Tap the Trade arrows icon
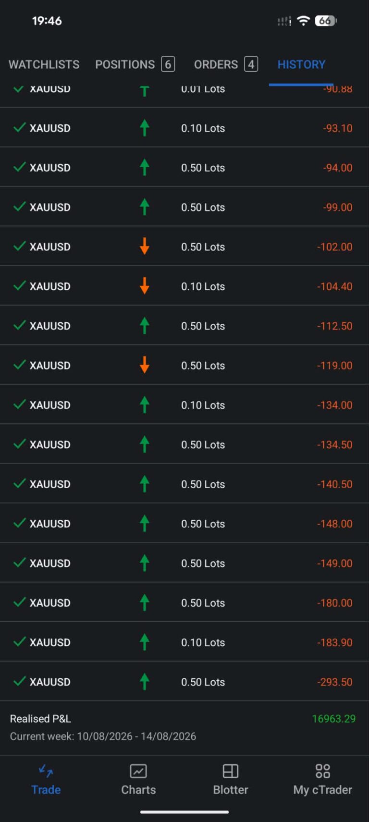Viewport: 369px width, 822px height. pyautogui.click(x=46, y=771)
